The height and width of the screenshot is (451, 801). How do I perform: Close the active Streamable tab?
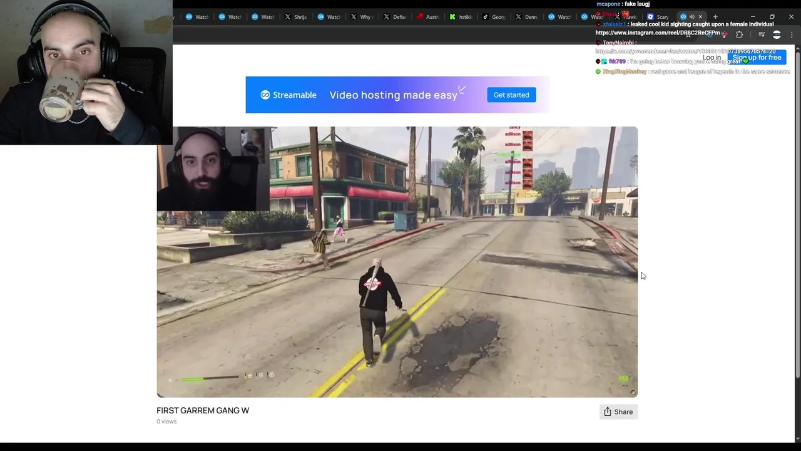[700, 17]
